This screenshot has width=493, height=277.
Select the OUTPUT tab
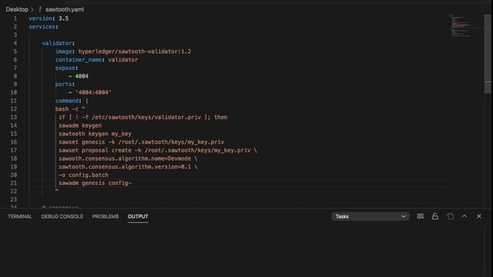click(x=138, y=217)
